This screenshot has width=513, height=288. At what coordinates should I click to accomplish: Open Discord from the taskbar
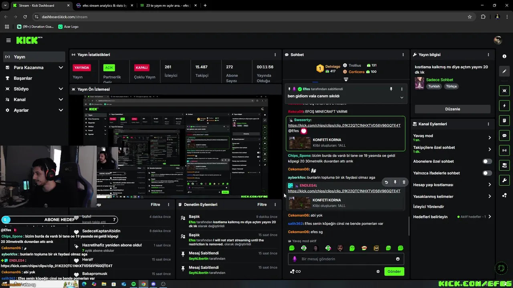[153, 284]
